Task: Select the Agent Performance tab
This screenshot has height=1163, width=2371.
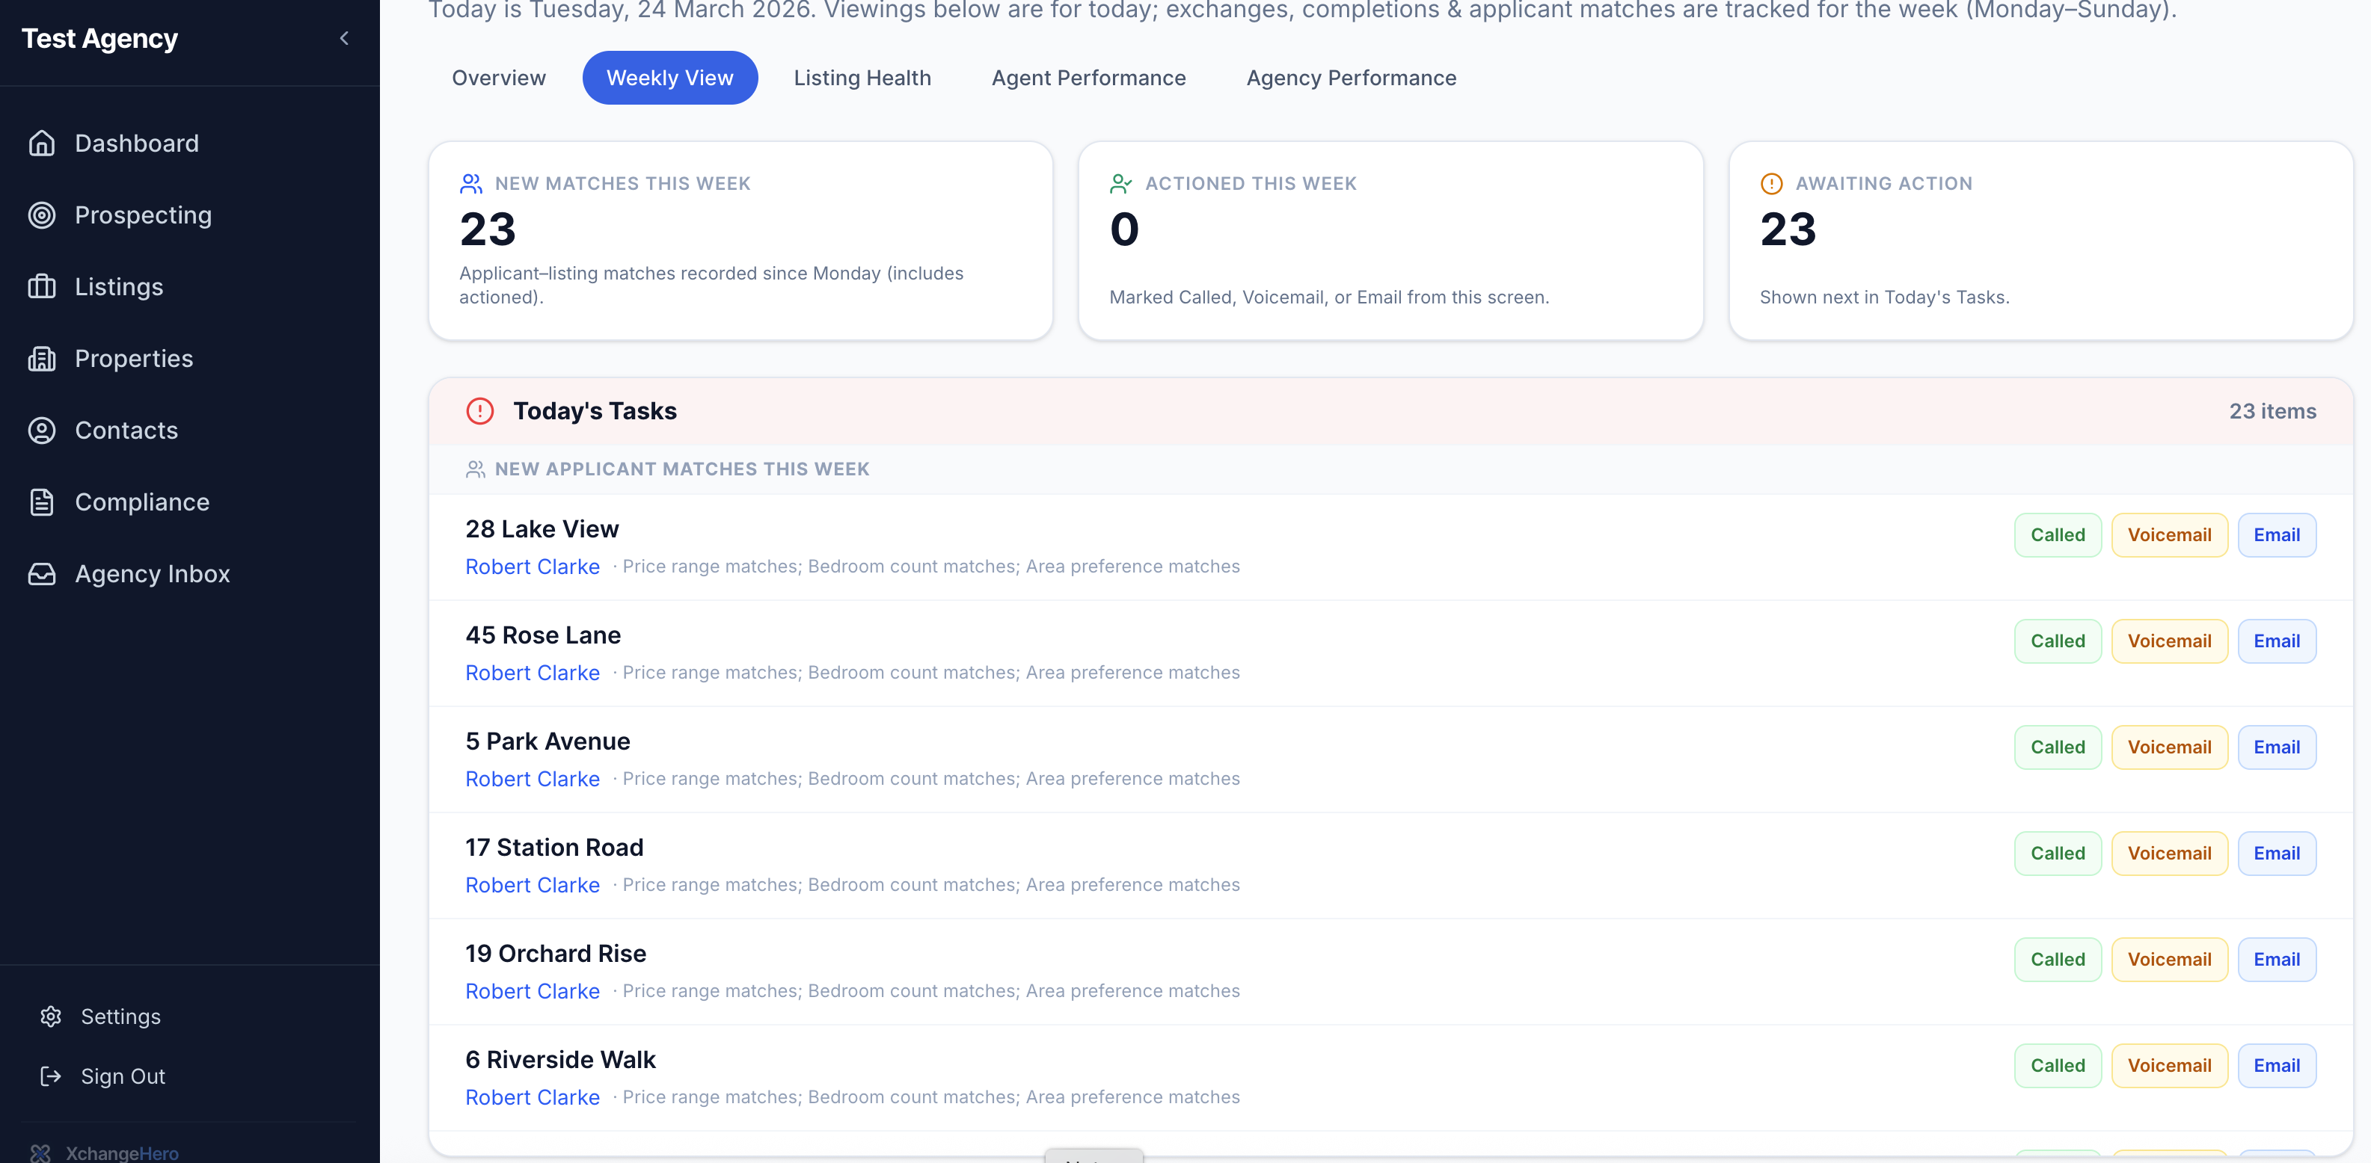Action: pos(1089,77)
